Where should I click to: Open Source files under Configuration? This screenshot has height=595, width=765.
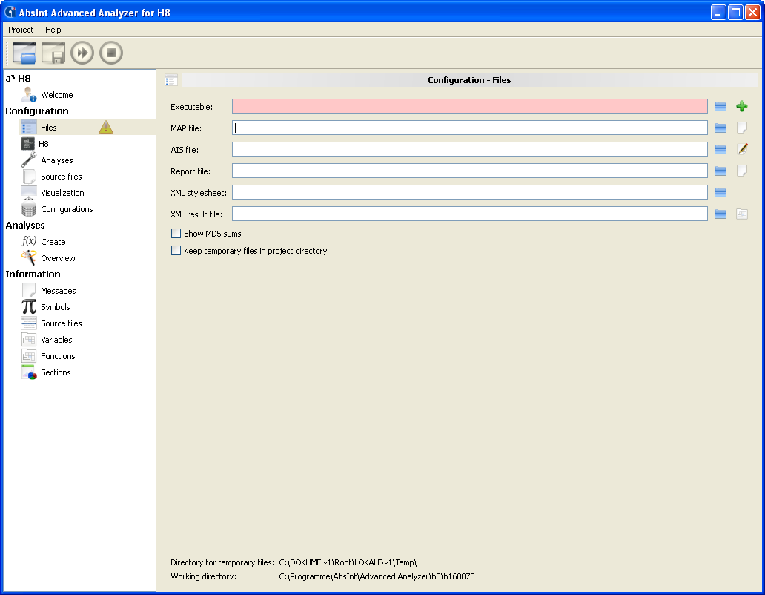pyautogui.click(x=62, y=177)
